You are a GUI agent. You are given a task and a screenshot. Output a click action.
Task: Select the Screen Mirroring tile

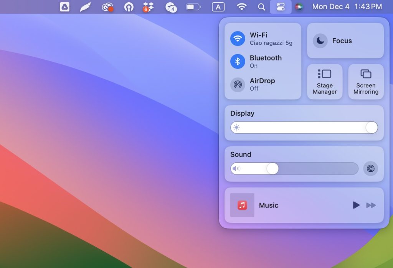click(x=366, y=82)
